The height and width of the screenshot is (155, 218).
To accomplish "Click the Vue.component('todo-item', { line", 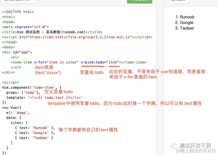I will (32, 87).
